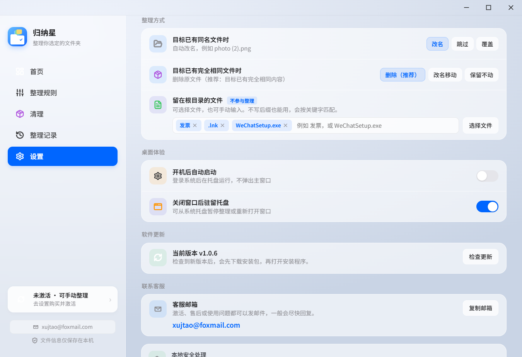
Task: Click the 复制邮箱 button
Action: (481, 308)
